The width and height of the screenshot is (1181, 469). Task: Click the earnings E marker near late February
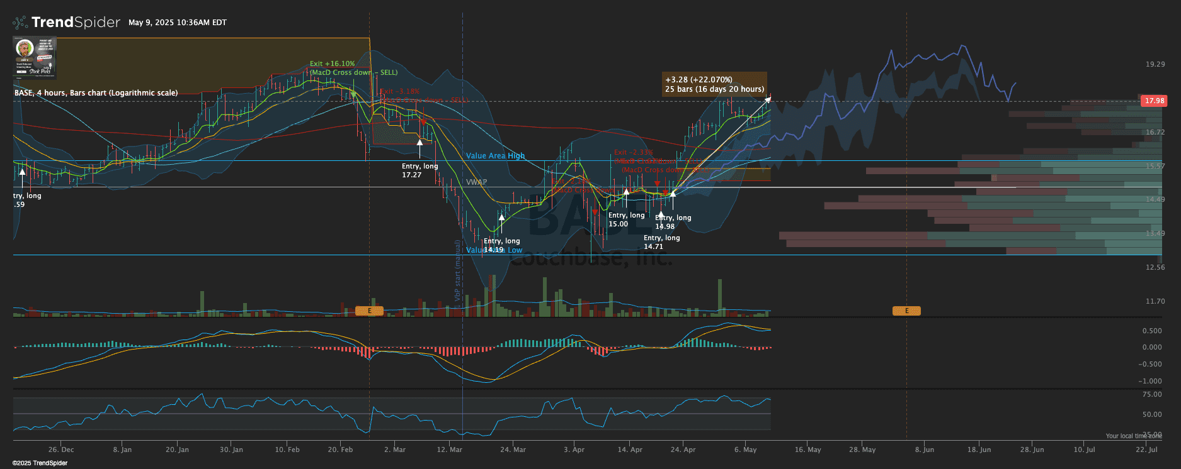pos(369,311)
